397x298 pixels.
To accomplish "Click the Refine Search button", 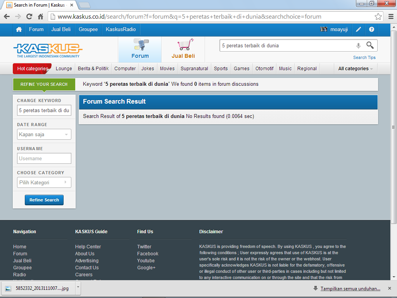I will click(x=44, y=200).
